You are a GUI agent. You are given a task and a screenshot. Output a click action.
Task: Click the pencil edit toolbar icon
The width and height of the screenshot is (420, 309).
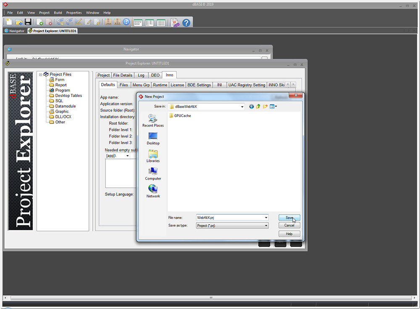tap(88, 22)
